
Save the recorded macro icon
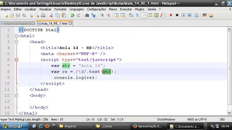[x=196, y=15]
